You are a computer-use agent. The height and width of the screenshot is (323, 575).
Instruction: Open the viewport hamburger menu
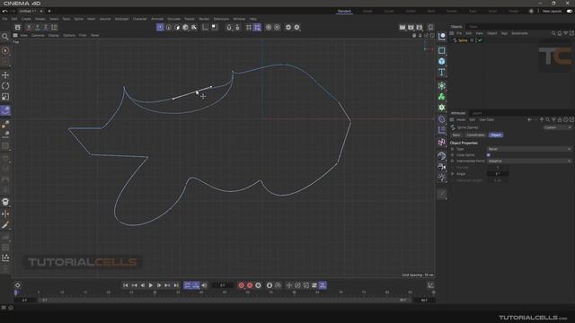(15, 36)
